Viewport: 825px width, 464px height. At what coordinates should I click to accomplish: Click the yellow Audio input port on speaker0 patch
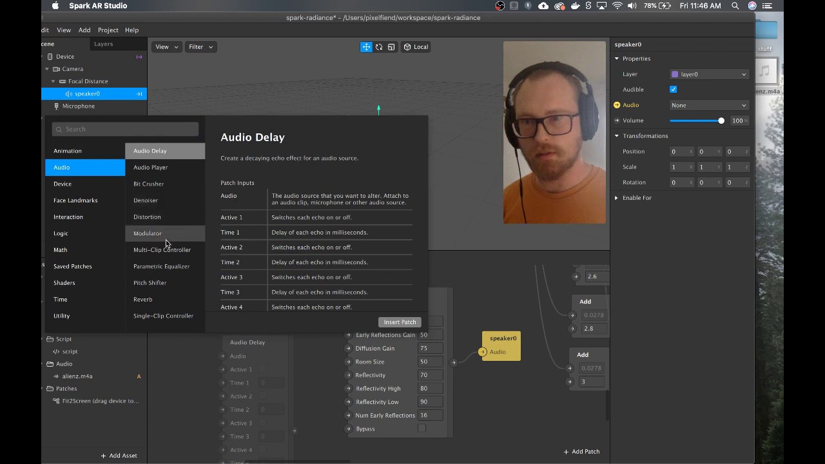(x=482, y=352)
